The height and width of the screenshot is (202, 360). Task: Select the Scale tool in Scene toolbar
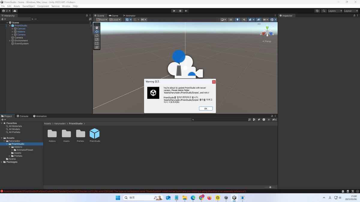(x=97, y=39)
